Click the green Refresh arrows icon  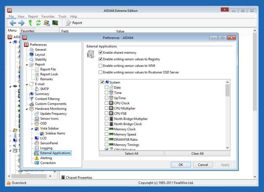click(38, 23)
